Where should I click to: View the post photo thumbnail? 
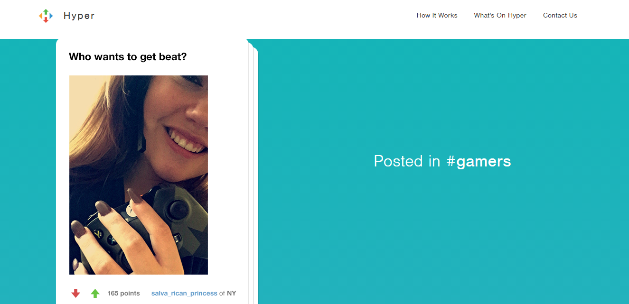[139, 175]
